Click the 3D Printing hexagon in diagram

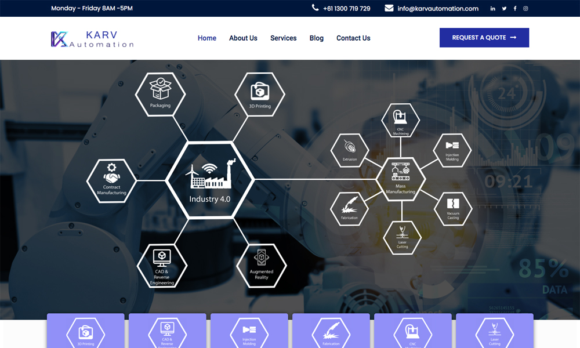pyautogui.click(x=259, y=94)
